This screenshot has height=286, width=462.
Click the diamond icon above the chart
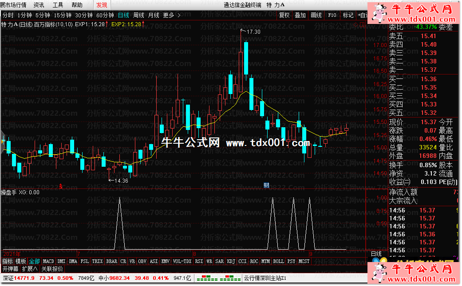coord(356,24)
